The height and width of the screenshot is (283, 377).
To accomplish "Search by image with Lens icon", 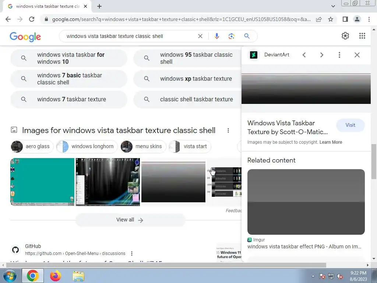I will click(x=231, y=36).
